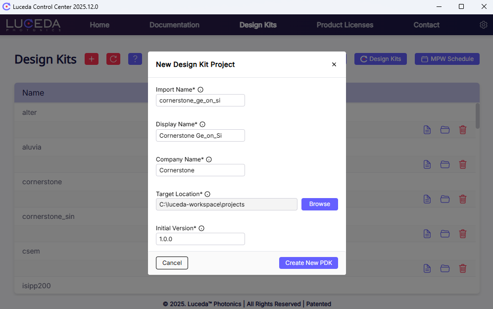Go to the Documentation tab

click(174, 25)
